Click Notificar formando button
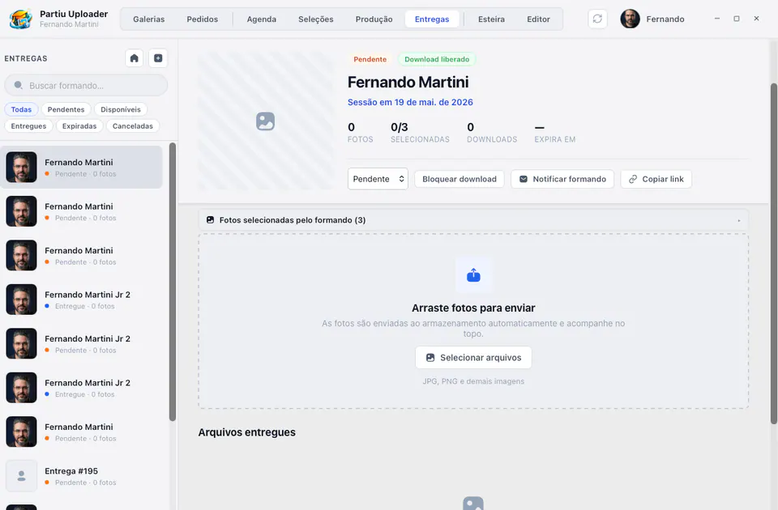Image resolution: width=778 pixels, height=510 pixels. [562, 179]
